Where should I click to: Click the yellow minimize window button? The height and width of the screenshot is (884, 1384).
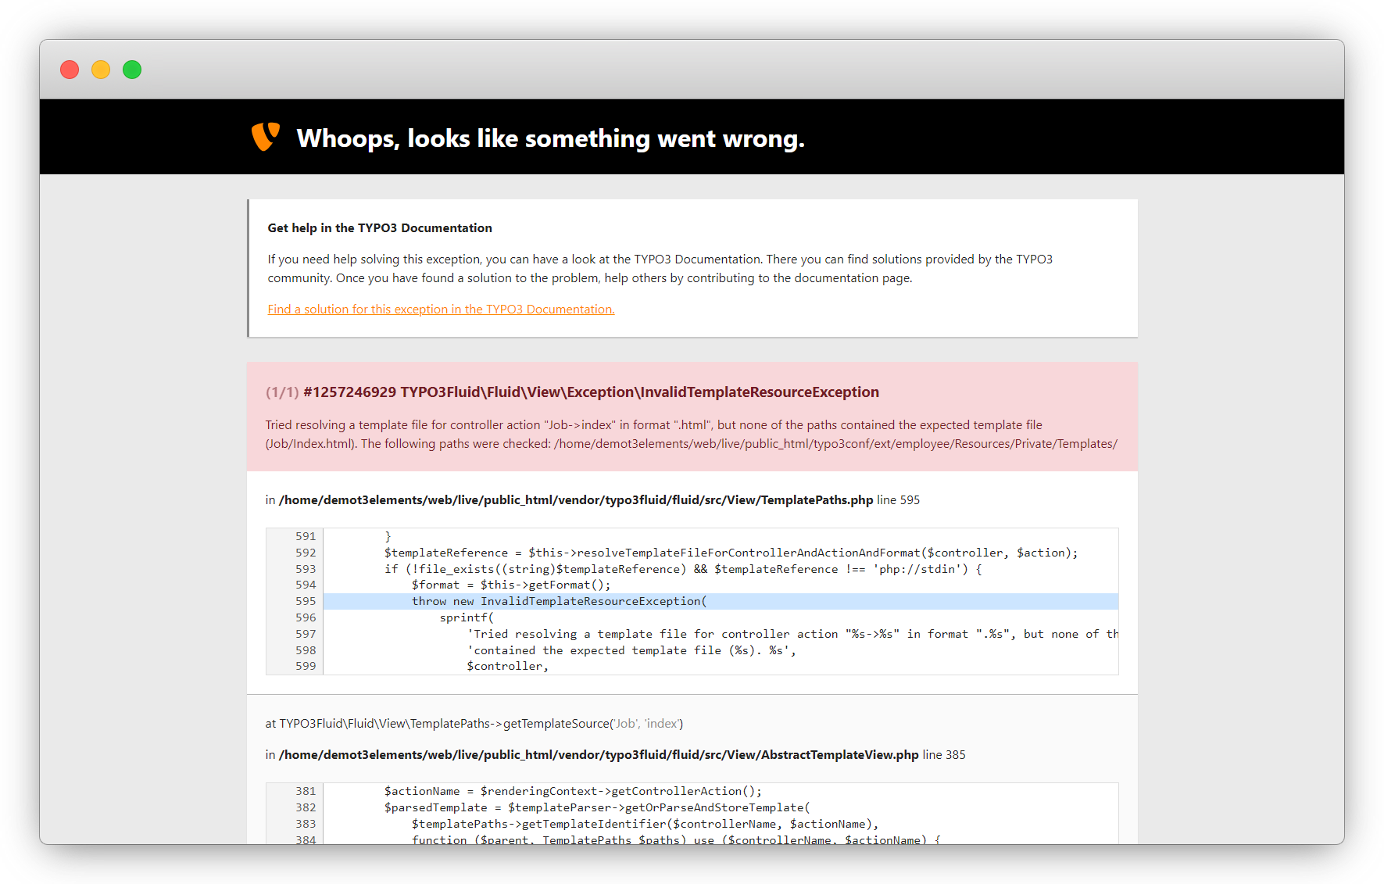click(x=101, y=70)
